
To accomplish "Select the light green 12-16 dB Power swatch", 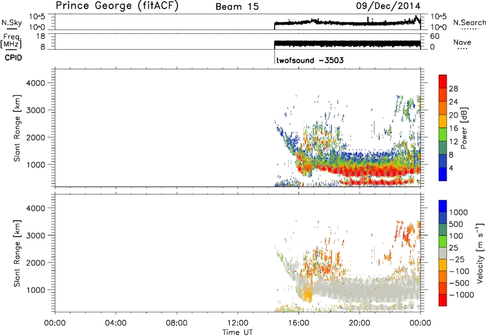I will [443, 134].
